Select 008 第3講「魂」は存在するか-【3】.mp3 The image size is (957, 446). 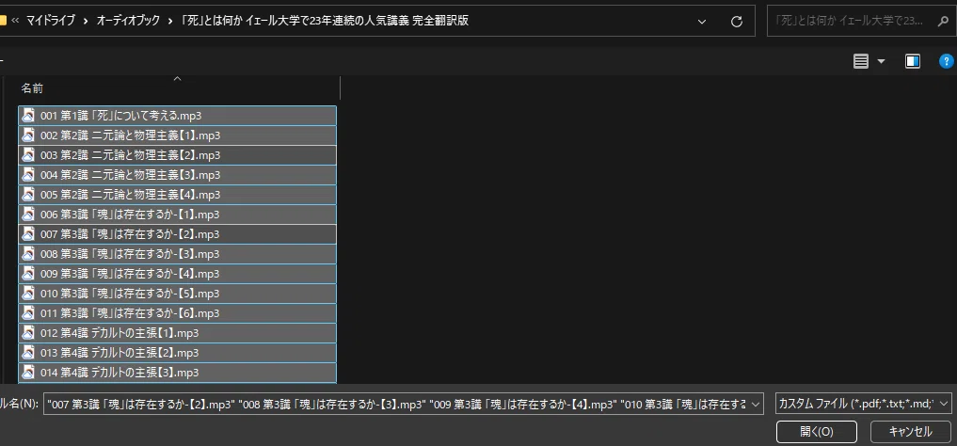click(x=177, y=253)
